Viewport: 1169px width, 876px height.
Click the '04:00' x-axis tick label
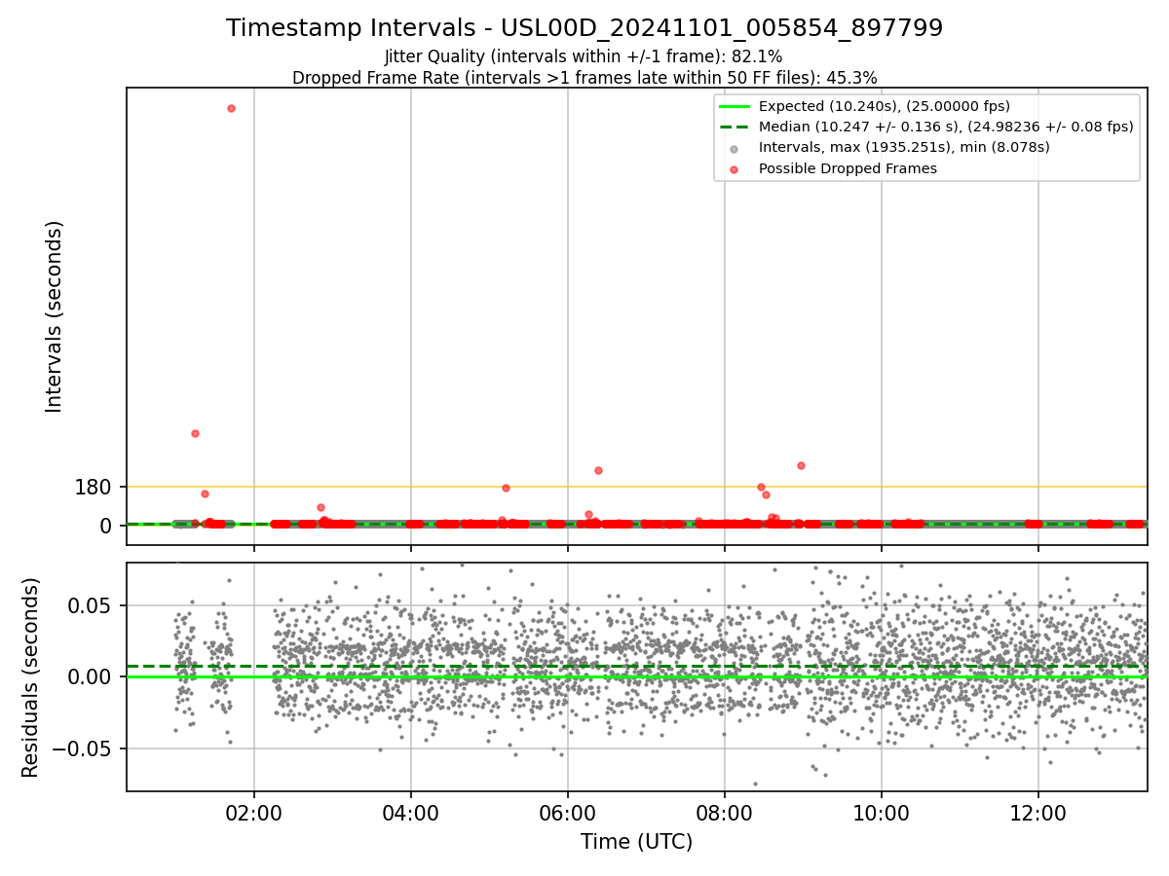411,814
